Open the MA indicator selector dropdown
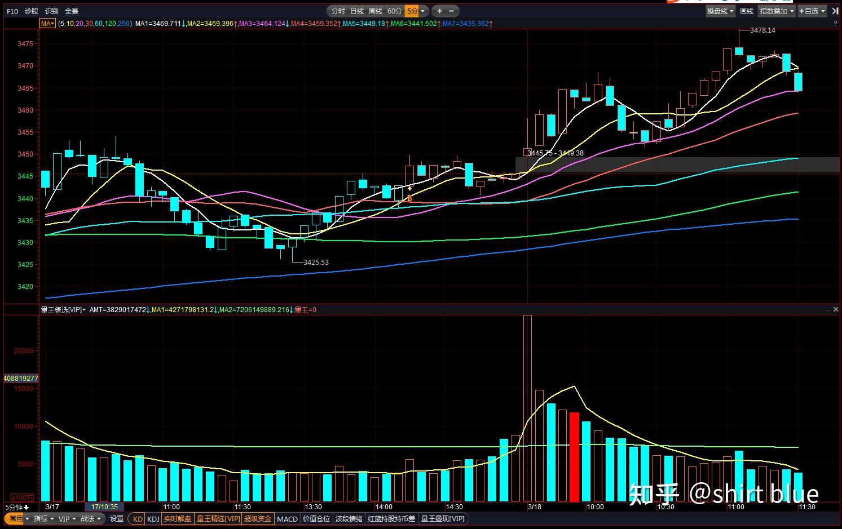 [47, 24]
